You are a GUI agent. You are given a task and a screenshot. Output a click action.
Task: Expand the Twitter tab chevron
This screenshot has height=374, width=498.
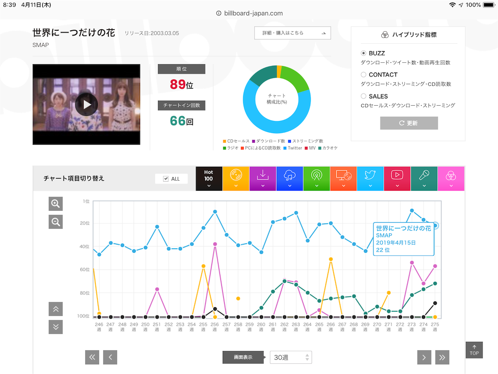(370, 186)
